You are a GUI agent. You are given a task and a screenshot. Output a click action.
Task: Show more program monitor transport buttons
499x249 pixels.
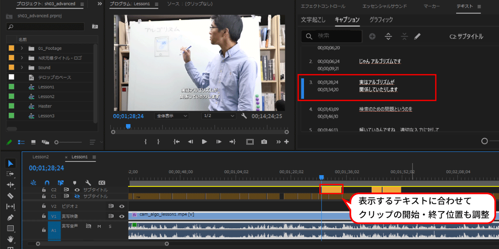[279, 142]
